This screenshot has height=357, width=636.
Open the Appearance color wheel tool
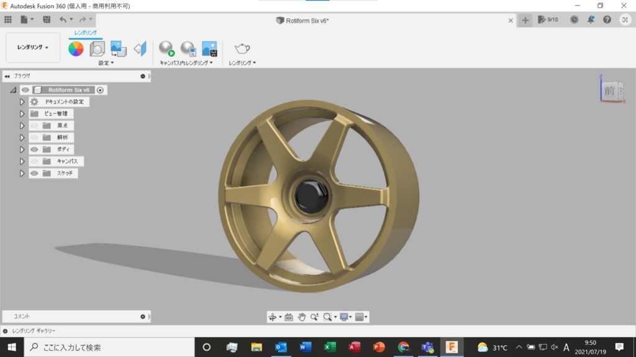tap(76, 49)
